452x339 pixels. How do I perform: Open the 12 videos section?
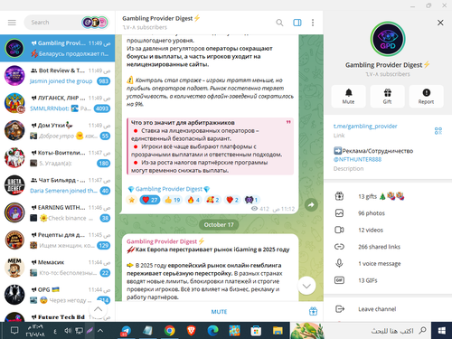pyautogui.click(x=388, y=231)
